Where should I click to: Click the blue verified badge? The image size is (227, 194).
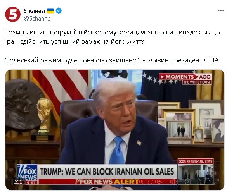pos(59,11)
